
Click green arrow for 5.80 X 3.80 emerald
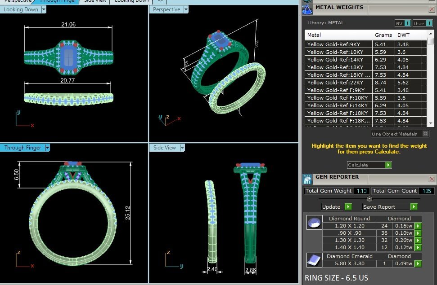pos(419,263)
